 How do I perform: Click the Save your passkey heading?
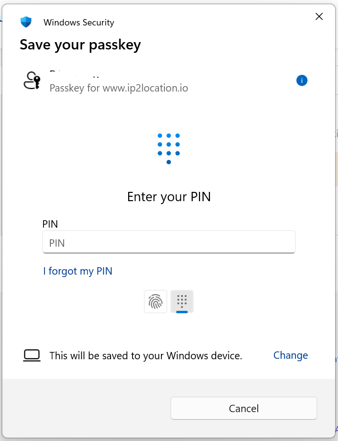[x=80, y=45]
